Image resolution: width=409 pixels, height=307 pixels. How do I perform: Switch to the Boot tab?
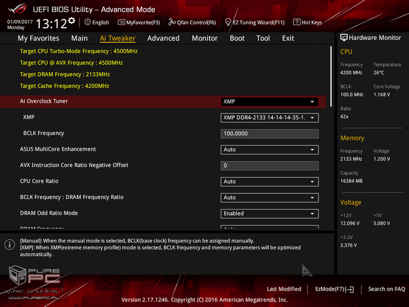(237, 38)
